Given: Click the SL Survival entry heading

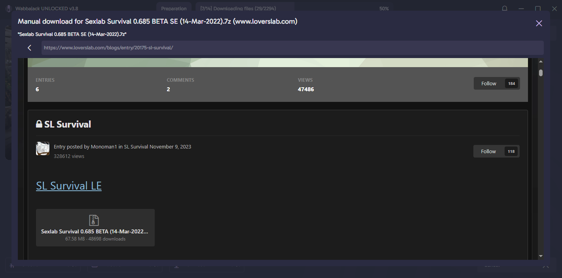Looking at the screenshot, I should 68,124.
